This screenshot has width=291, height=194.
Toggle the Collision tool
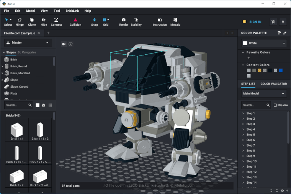click(75, 22)
